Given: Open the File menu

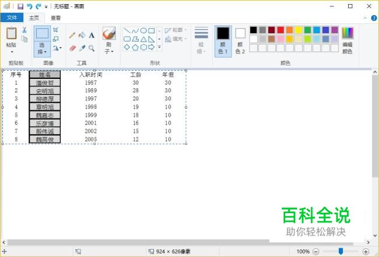Looking at the screenshot, I should pyautogui.click(x=12, y=18).
